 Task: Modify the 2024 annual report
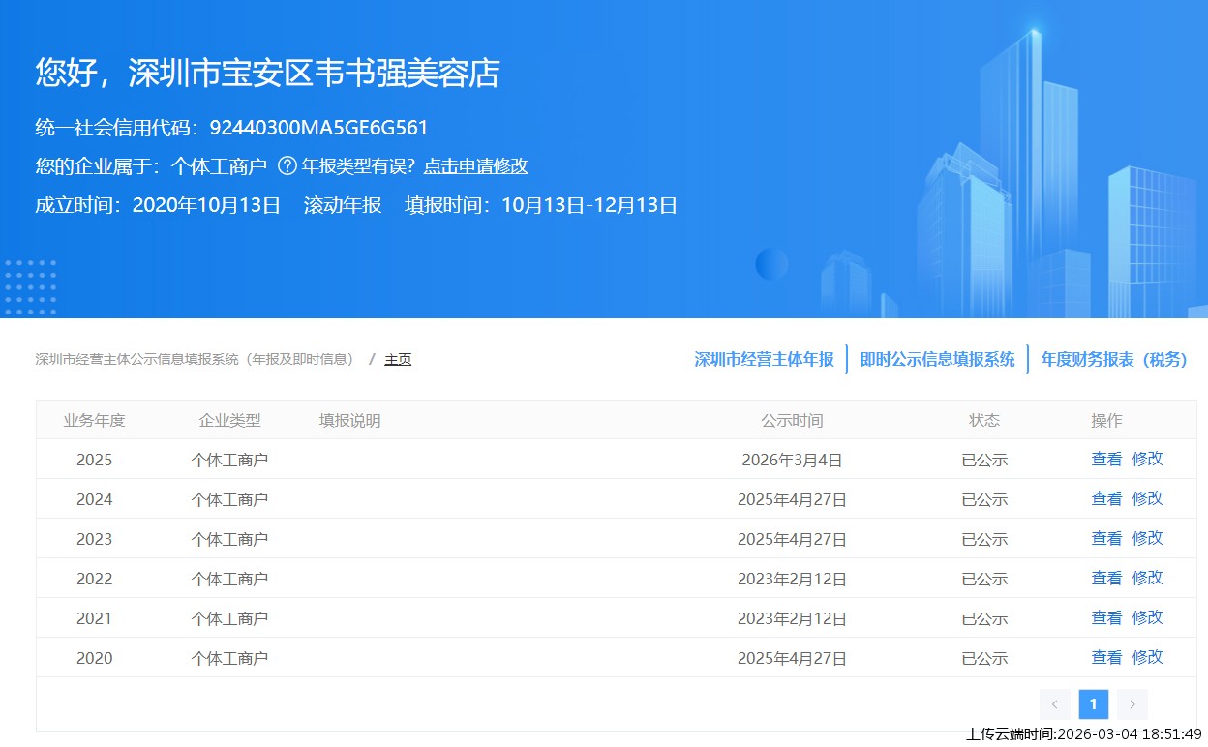[1147, 499]
